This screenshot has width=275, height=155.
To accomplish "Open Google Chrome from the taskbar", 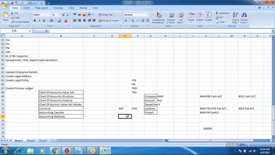I will coord(55,151).
